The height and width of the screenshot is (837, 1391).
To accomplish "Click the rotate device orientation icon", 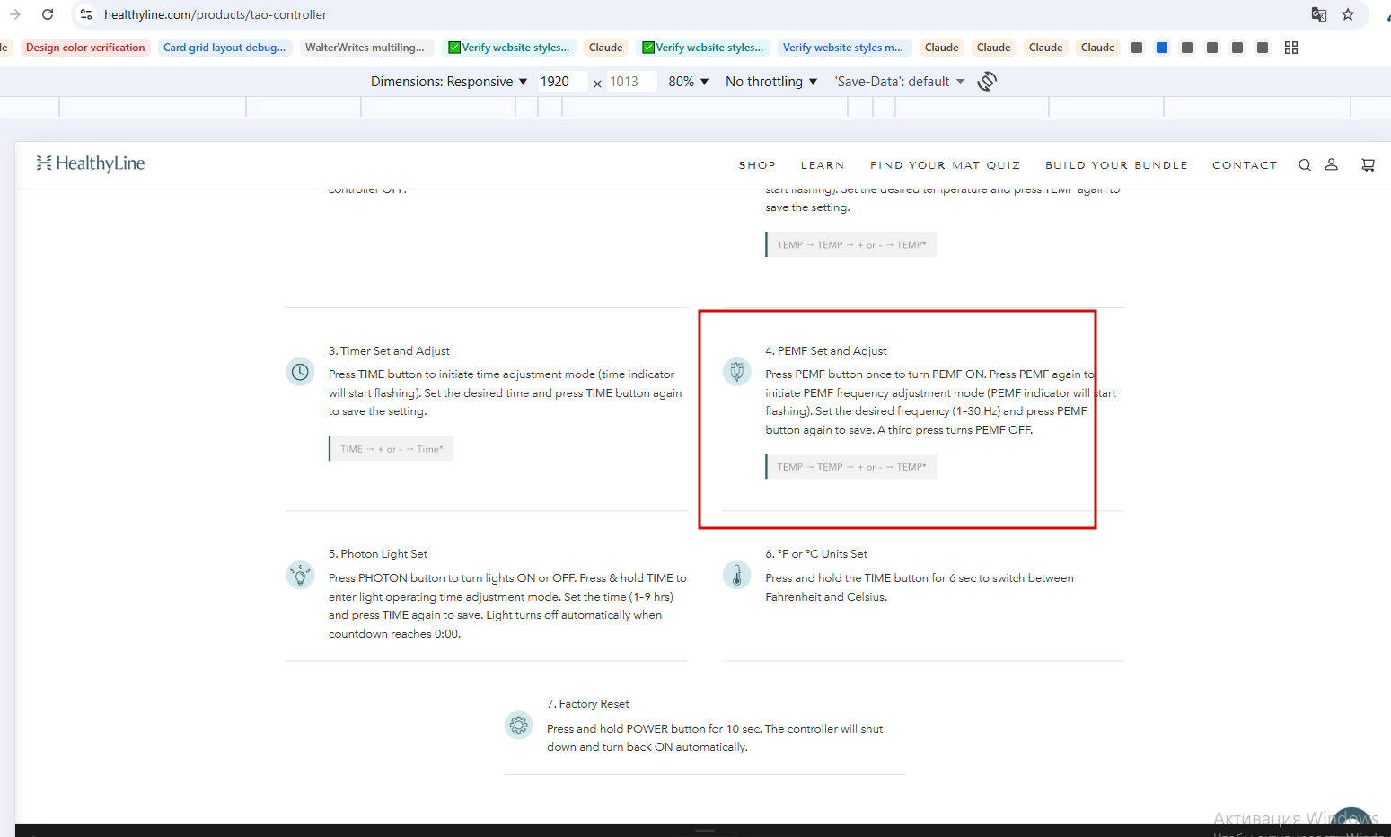I will coord(987,82).
